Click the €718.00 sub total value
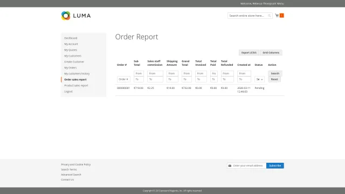 coord(139,88)
